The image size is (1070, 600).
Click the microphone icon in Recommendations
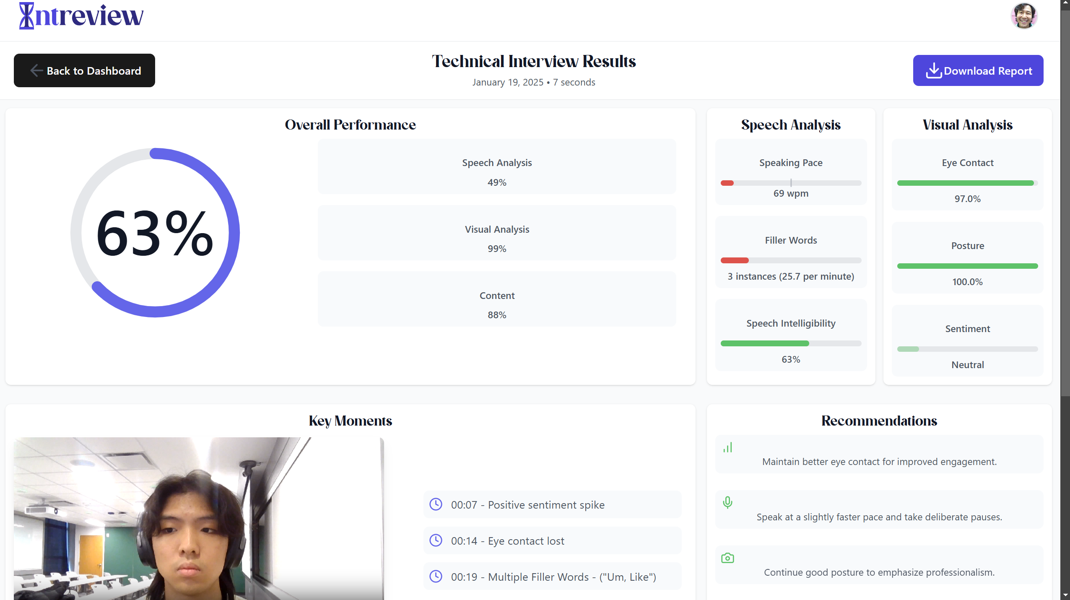point(728,502)
